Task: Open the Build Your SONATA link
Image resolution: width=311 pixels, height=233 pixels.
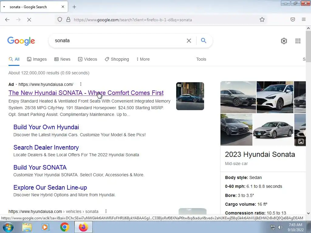Action: 40,167
